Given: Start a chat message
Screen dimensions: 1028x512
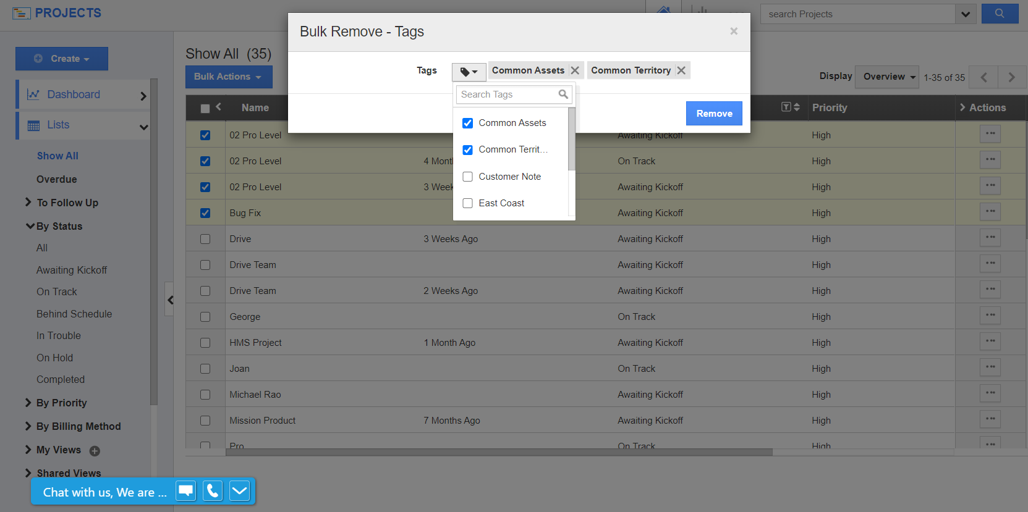Looking at the screenshot, I should [186, 491].
